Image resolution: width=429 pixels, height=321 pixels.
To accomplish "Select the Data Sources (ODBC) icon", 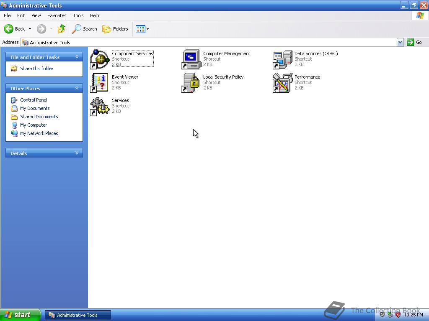I will (x=283, y=59).
